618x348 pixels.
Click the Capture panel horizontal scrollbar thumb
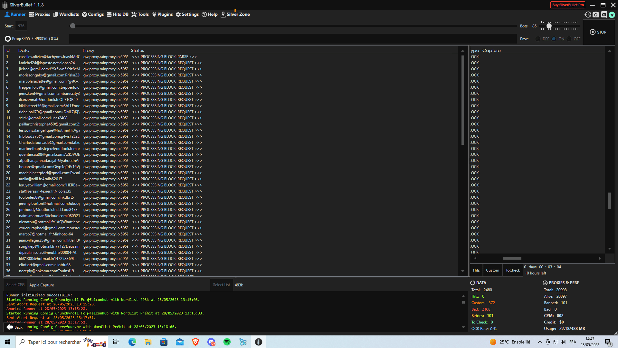pos(512,258)
